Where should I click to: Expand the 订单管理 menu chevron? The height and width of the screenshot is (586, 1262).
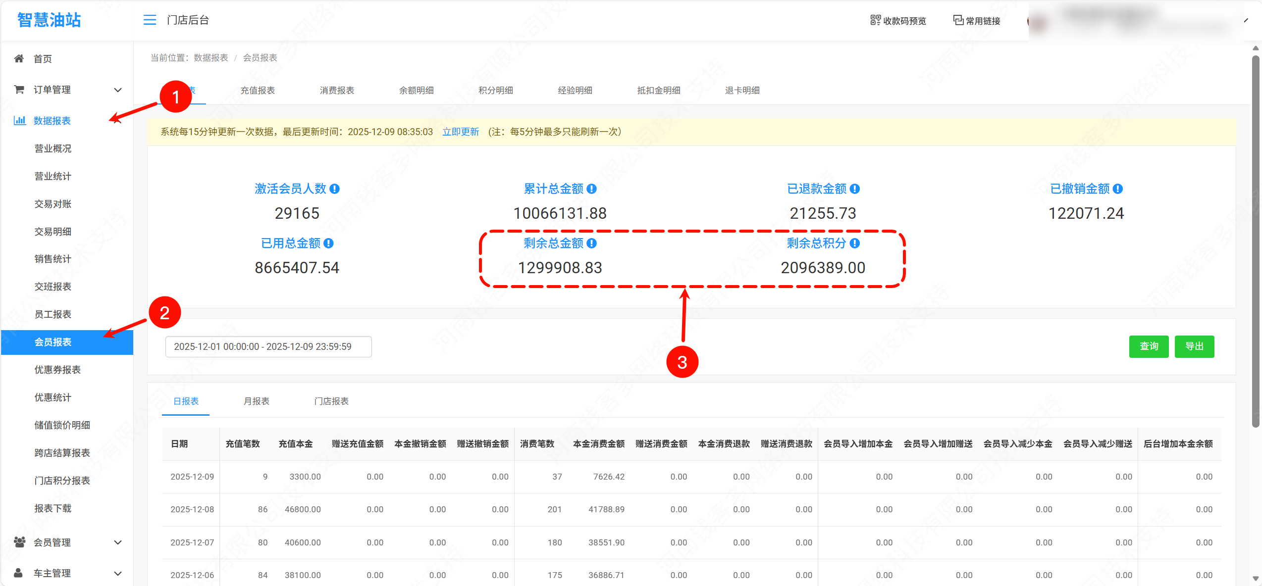tap(118, 90)
